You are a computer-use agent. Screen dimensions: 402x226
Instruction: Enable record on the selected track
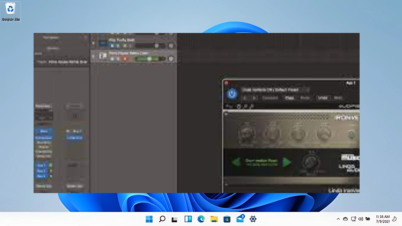pyautogui.click(x=125, y=59)
